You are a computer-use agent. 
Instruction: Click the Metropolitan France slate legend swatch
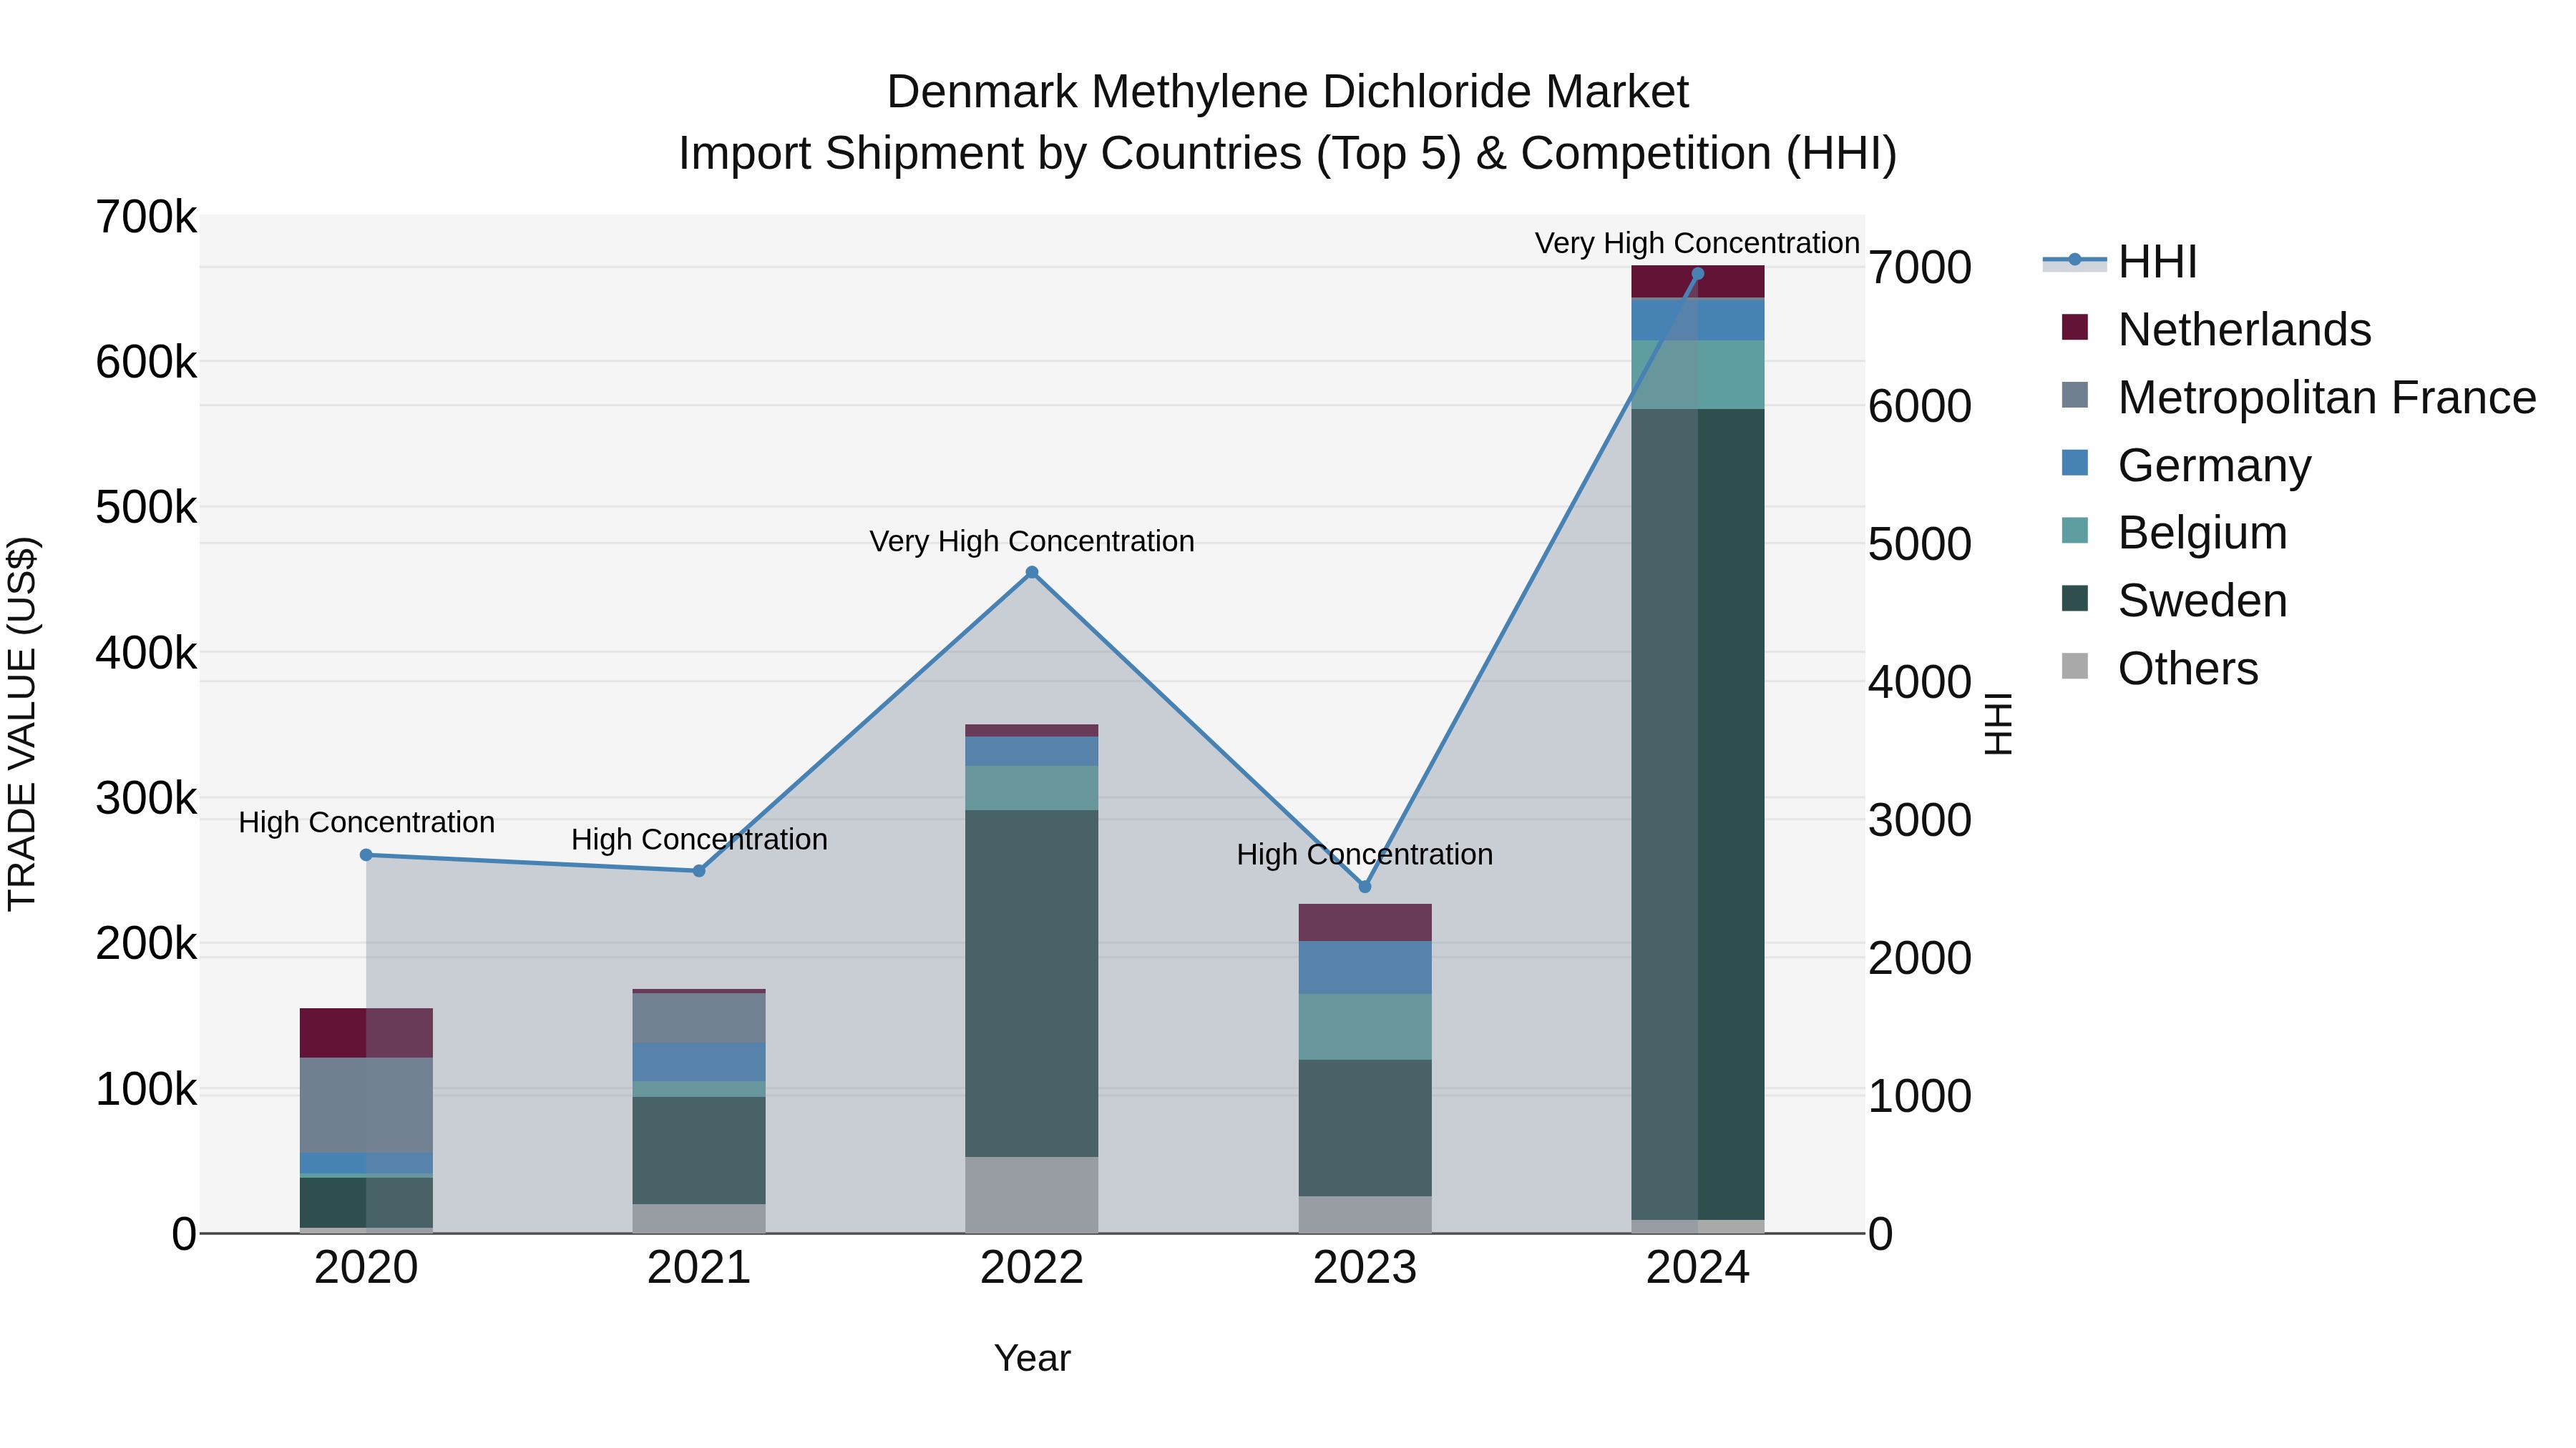click(x=2075, y=395)
